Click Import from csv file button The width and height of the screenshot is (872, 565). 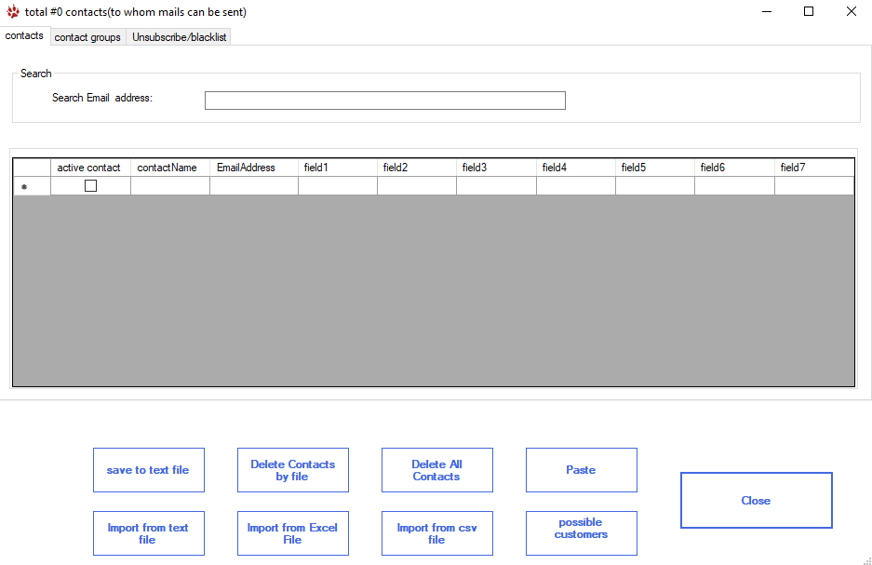tap(436, 533)
